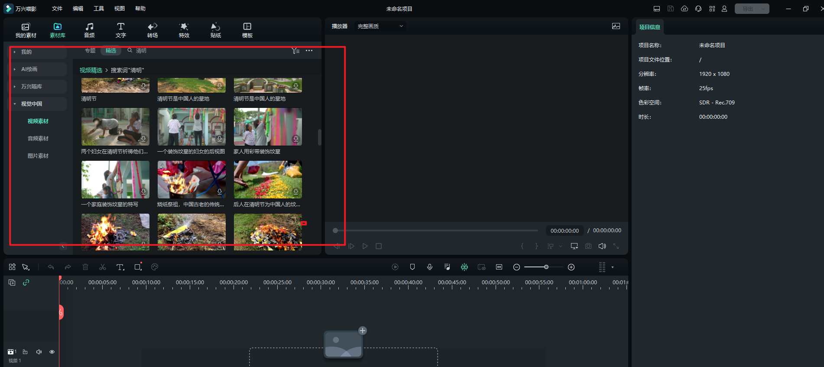
Task: Mute video track 1 speaker icon
Action: [39, 352]
